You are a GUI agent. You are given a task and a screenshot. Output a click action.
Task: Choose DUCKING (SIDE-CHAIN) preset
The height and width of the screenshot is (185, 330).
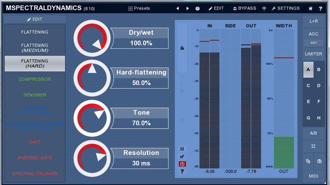click(x=35, y=111)
